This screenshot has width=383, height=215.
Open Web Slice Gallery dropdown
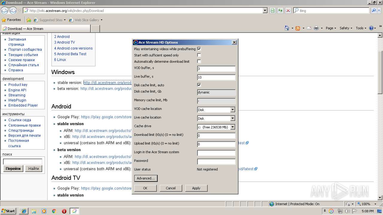click(x=86, y=20)
